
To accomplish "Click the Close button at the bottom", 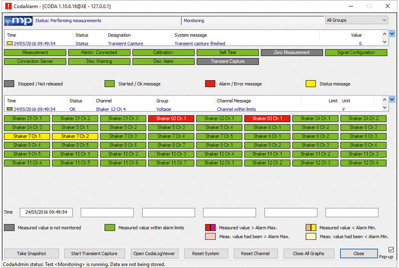I will tap(359, 254).
